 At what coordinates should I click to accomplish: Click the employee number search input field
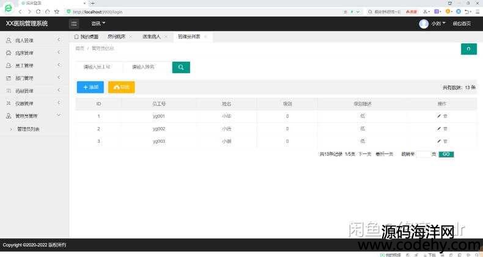click(98, 67)
